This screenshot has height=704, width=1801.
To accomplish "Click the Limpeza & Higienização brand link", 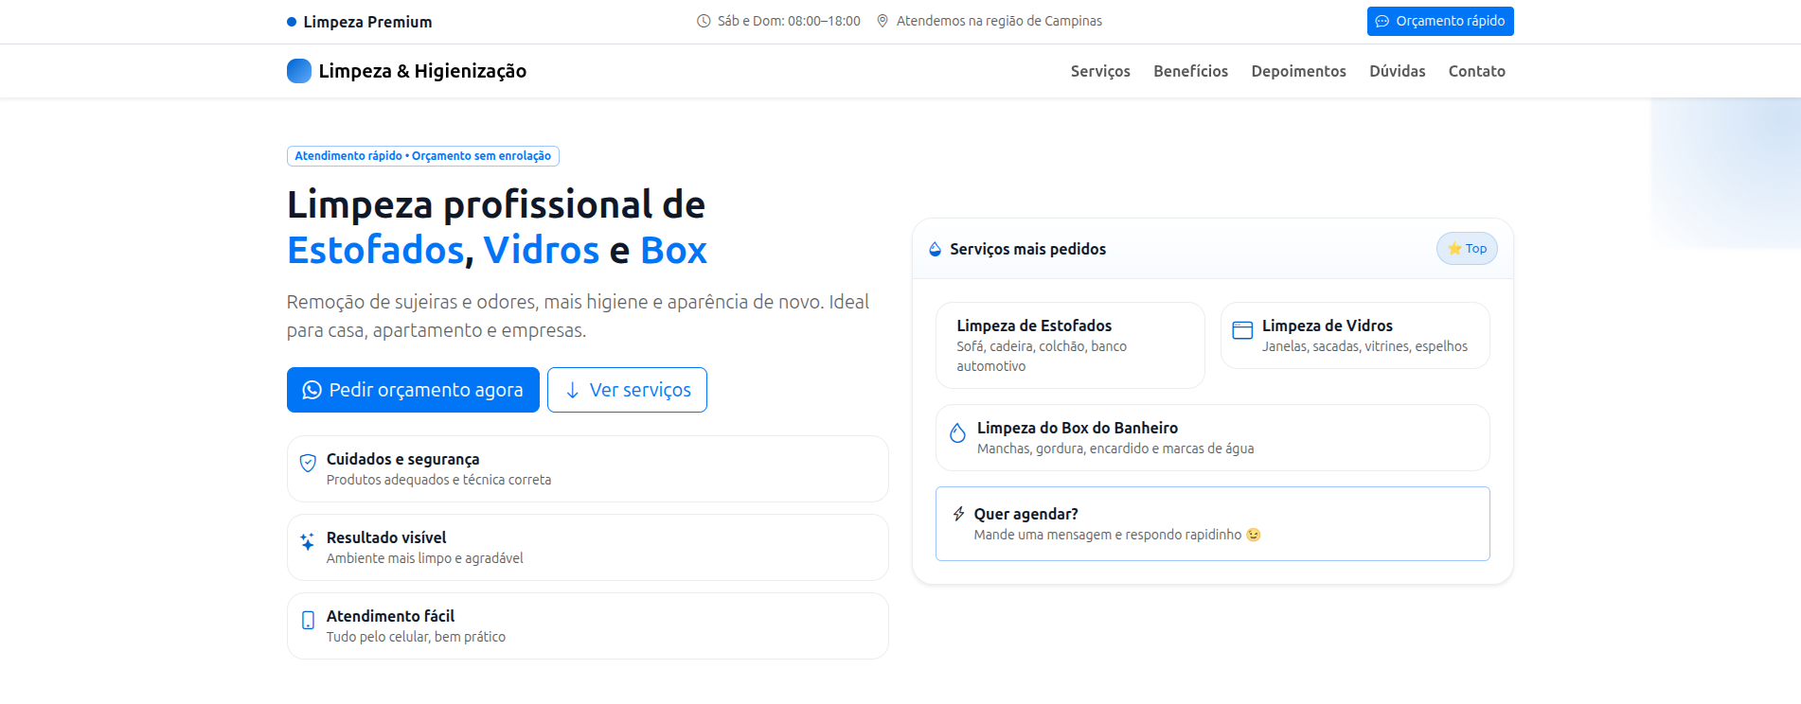I will (x=406, y=71).
